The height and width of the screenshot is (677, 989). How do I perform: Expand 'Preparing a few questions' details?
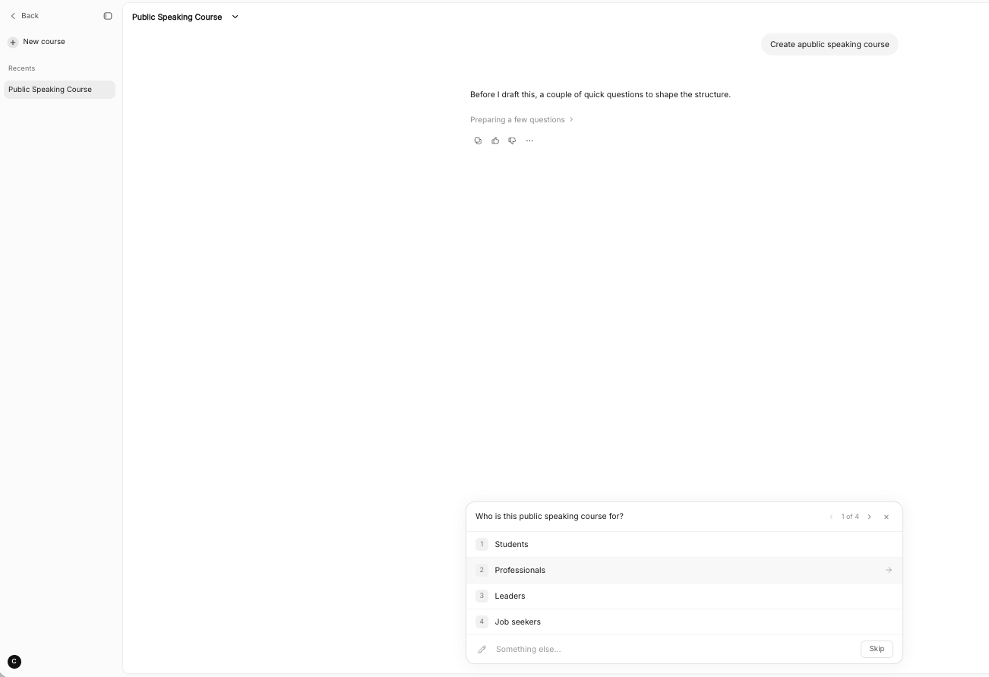(x=522, y=119)
